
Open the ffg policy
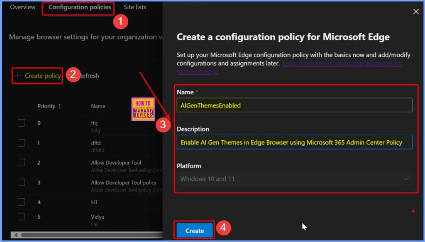(94, 123)
